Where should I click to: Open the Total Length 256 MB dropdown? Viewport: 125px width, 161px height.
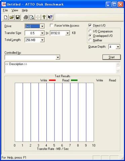click(x=42, y=40)
